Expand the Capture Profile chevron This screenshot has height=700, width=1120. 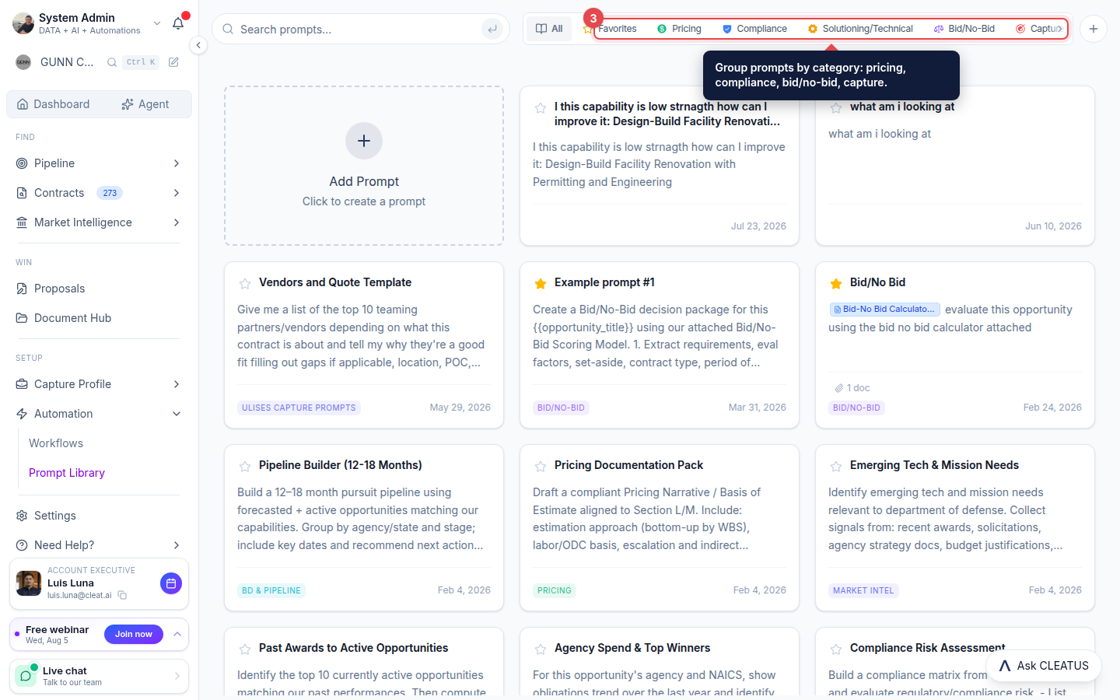tap(177, 384)
